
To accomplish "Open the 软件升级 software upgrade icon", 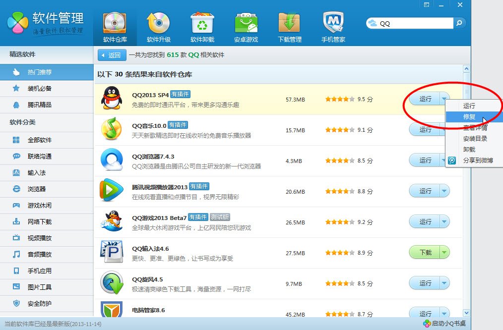I will pos(159,23).
